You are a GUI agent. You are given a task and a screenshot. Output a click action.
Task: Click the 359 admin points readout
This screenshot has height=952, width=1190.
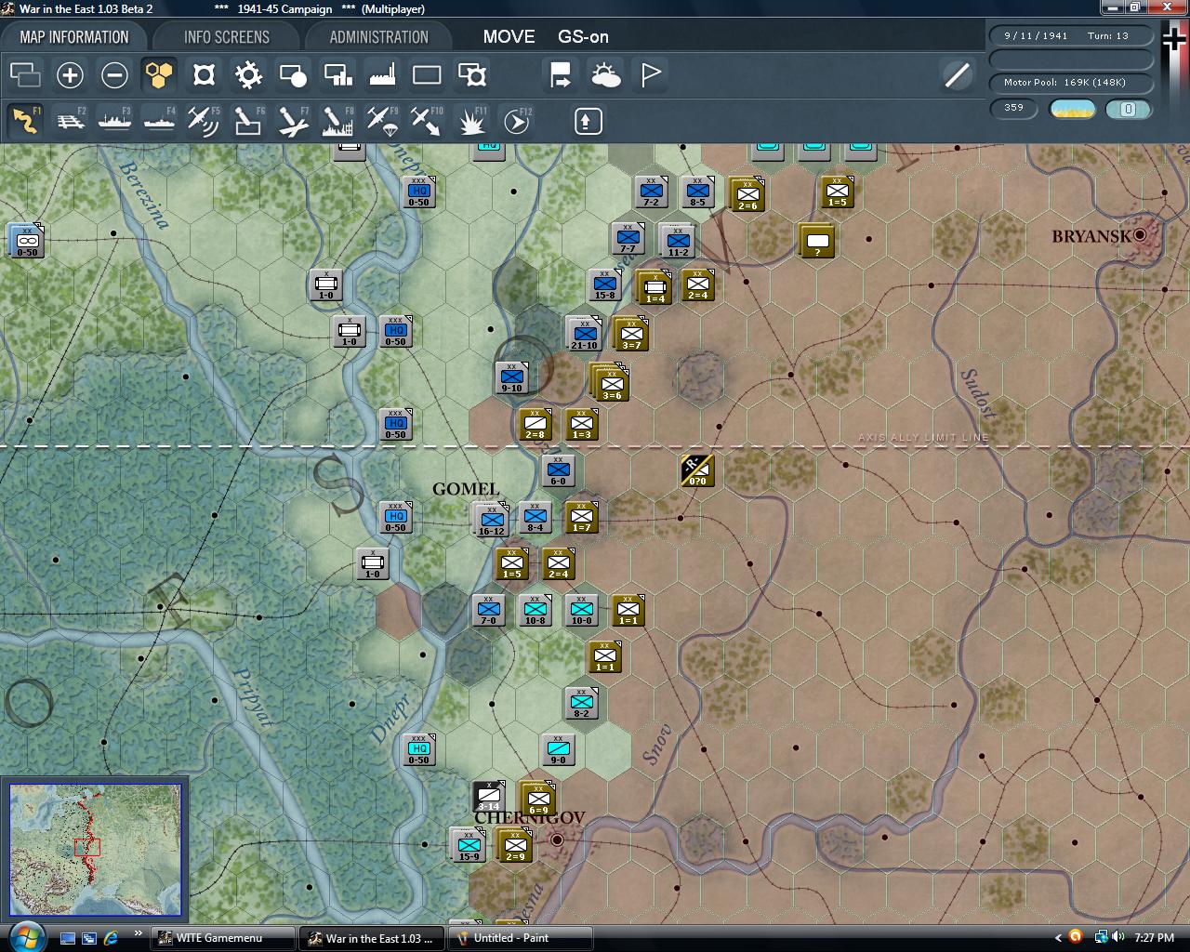(x=1014, y=108)
